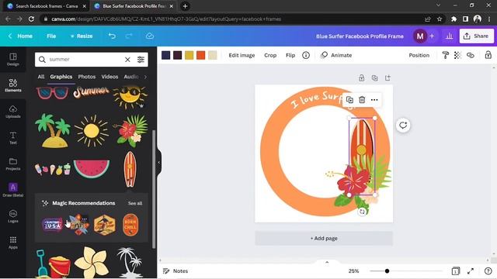Open the help question mark
Image resolution: width=497 pixels, height=279 pixels.
coord(488,271)
